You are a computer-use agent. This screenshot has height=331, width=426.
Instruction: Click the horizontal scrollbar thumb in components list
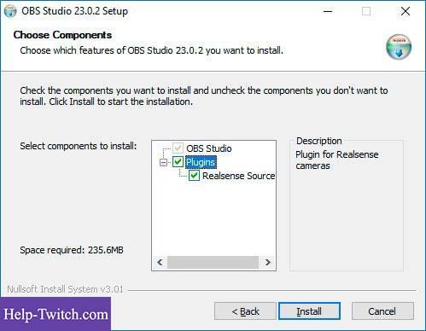pyautogui.click(x=213, y=262)
